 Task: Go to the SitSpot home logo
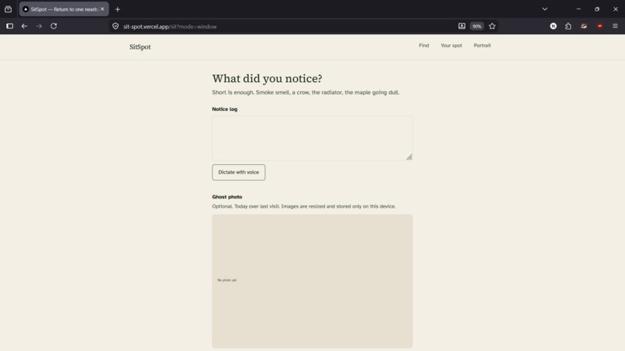(140, 47)
